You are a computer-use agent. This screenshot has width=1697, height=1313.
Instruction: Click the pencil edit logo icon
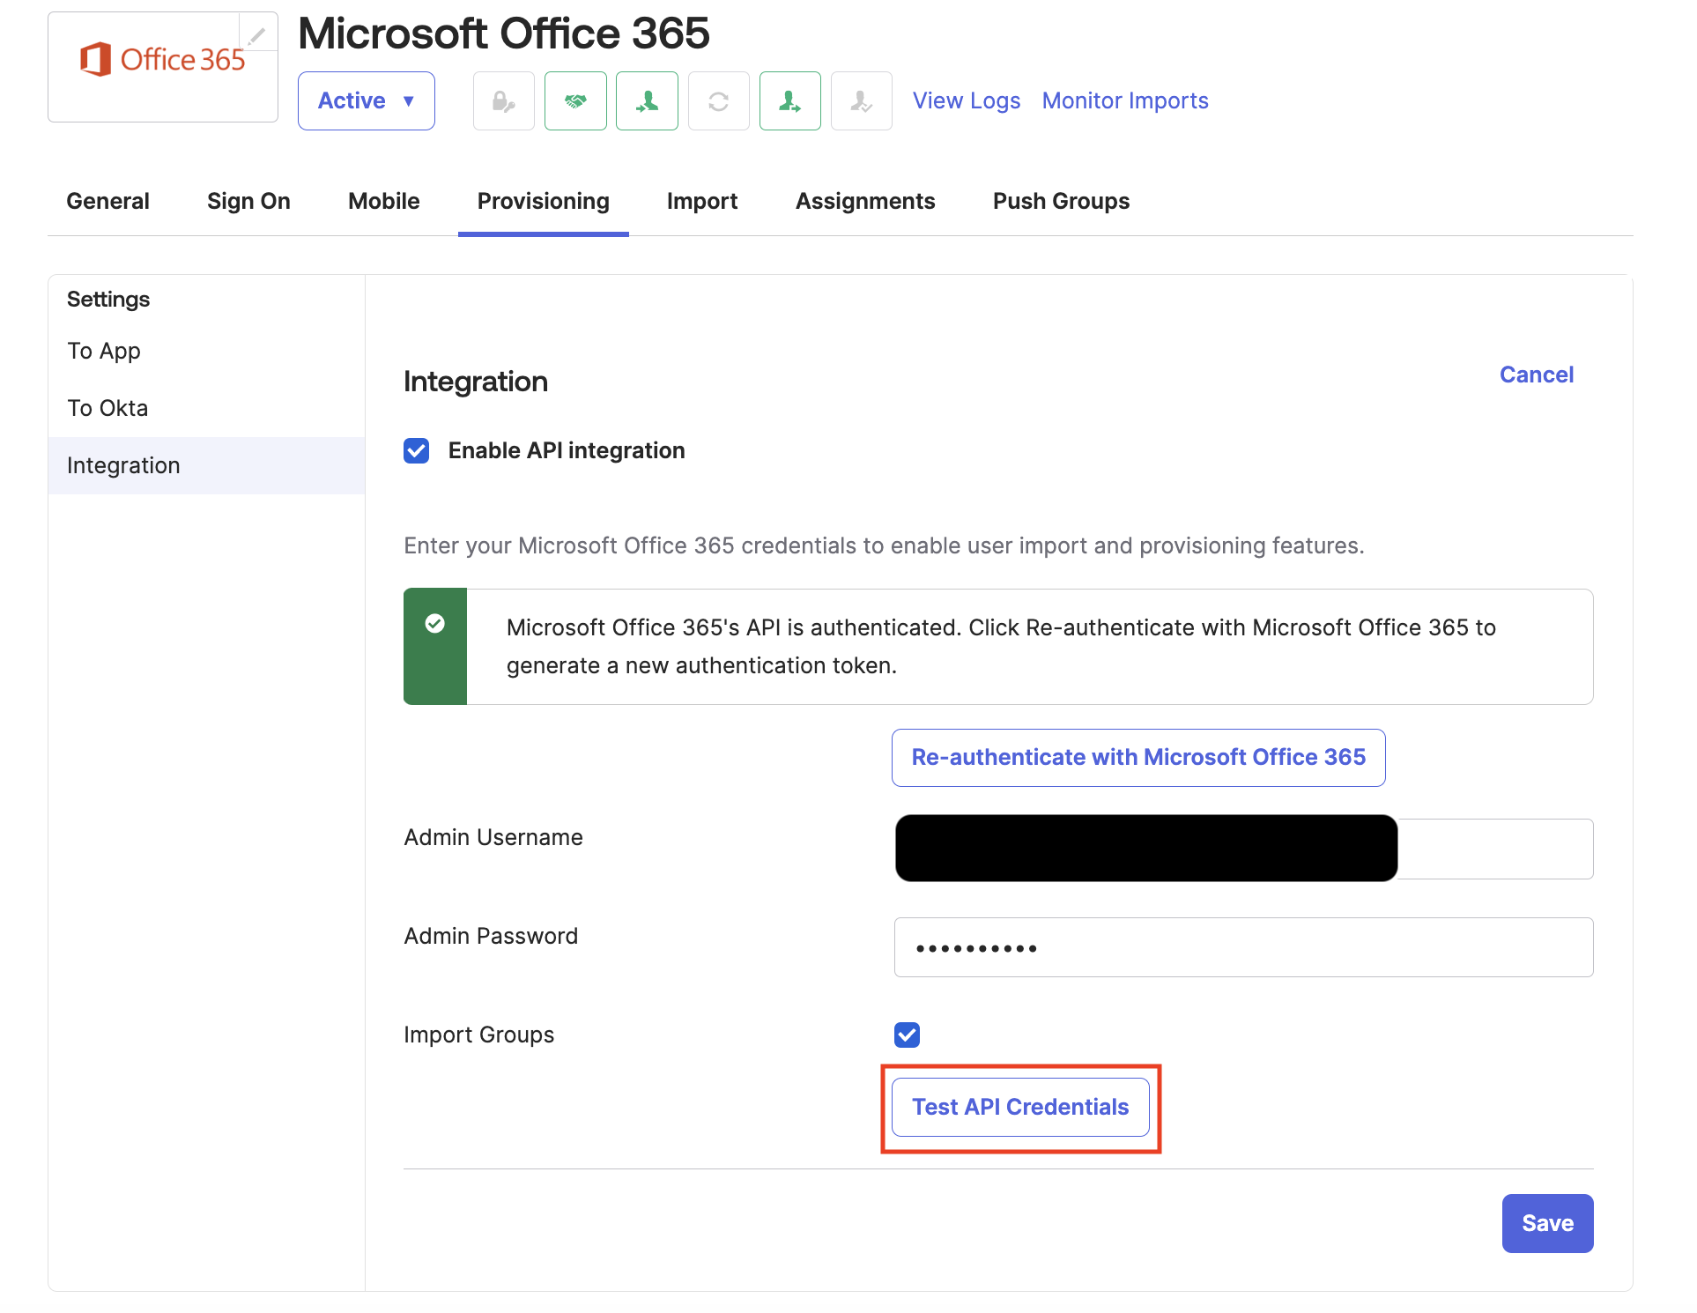click(257, 34)
